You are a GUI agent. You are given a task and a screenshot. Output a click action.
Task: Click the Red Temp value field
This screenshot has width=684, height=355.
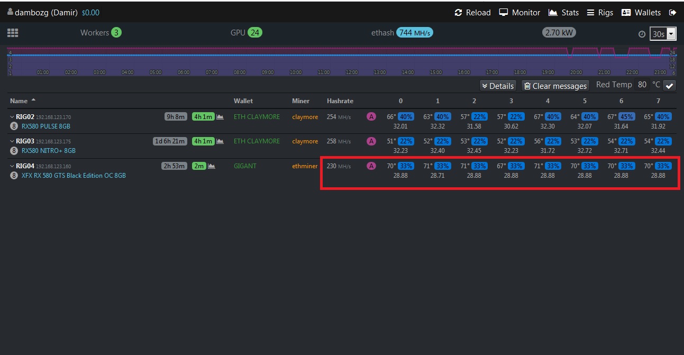coord(642,85)
